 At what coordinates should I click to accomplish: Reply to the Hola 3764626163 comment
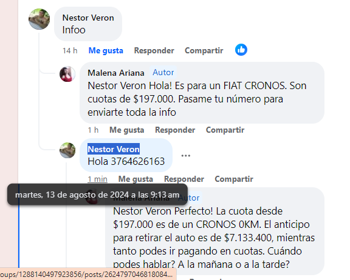pos(184,179)
